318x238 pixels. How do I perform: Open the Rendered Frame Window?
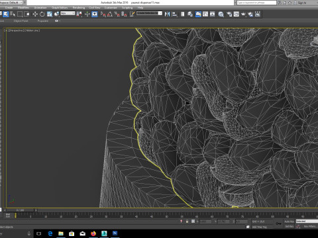coord(237,15)
